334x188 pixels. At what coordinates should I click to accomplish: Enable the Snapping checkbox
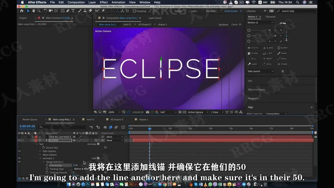click(x=134, y=11)
